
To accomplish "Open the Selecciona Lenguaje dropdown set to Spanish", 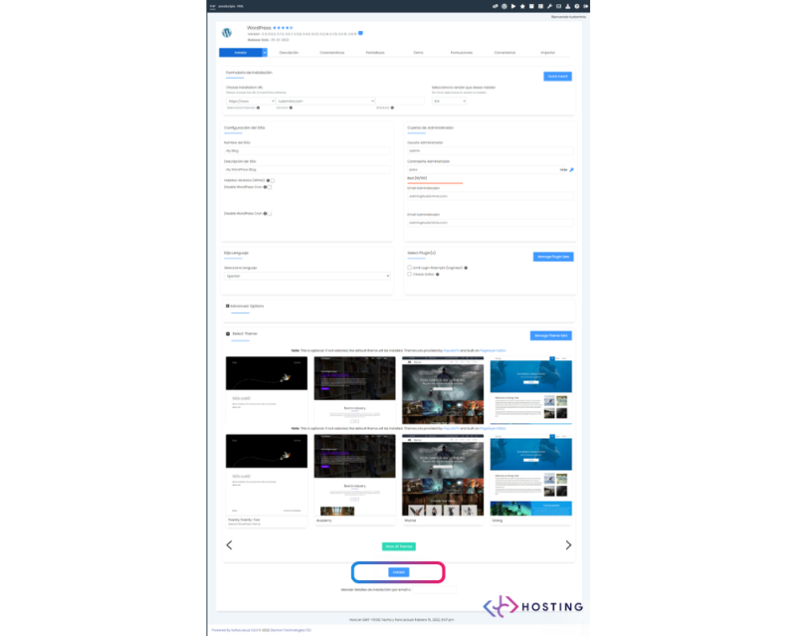I will 304,276.
